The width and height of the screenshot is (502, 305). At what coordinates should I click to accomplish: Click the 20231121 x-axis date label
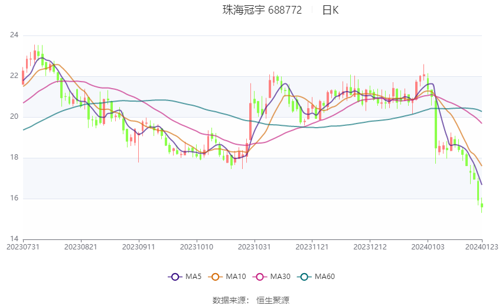[312, 247]
